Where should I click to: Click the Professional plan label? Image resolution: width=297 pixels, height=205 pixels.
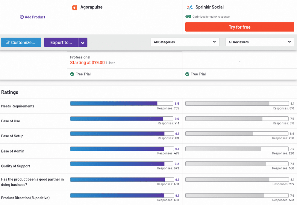point(80,57)
